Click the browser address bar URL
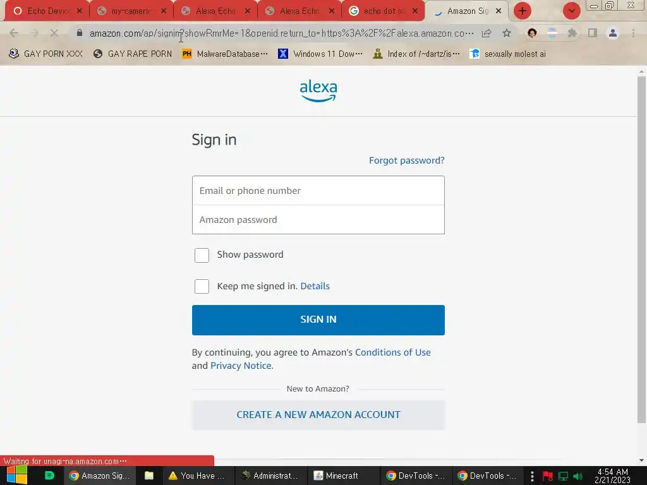The width and height of the screenshot is (647, 485). 281,33
